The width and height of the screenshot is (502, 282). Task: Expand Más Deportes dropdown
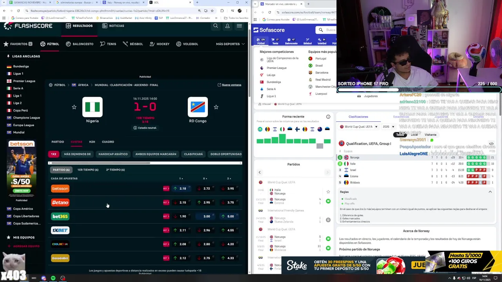pyautogui.click(x=230, y=44)
